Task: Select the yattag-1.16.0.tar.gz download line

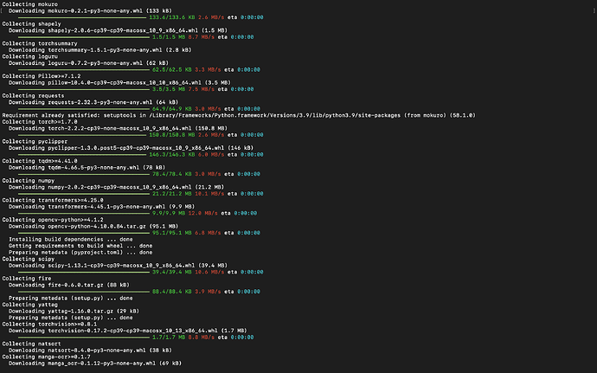Action: click(74, 312)
